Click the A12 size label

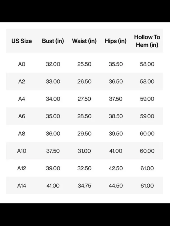pyautogui.click(x=22, y=168)
